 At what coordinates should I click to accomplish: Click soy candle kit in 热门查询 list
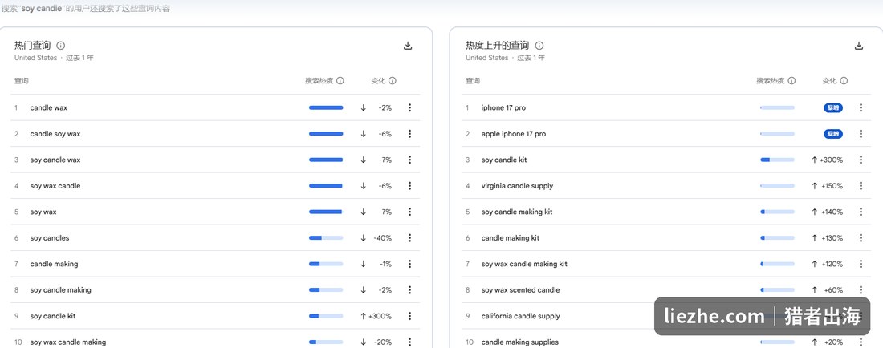coord(53,316)
